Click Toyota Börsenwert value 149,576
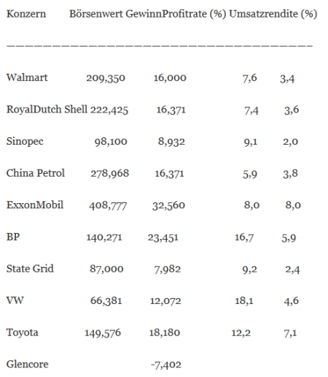The height and width of the screenshot is (377, 328). click(x=103, y=332)
